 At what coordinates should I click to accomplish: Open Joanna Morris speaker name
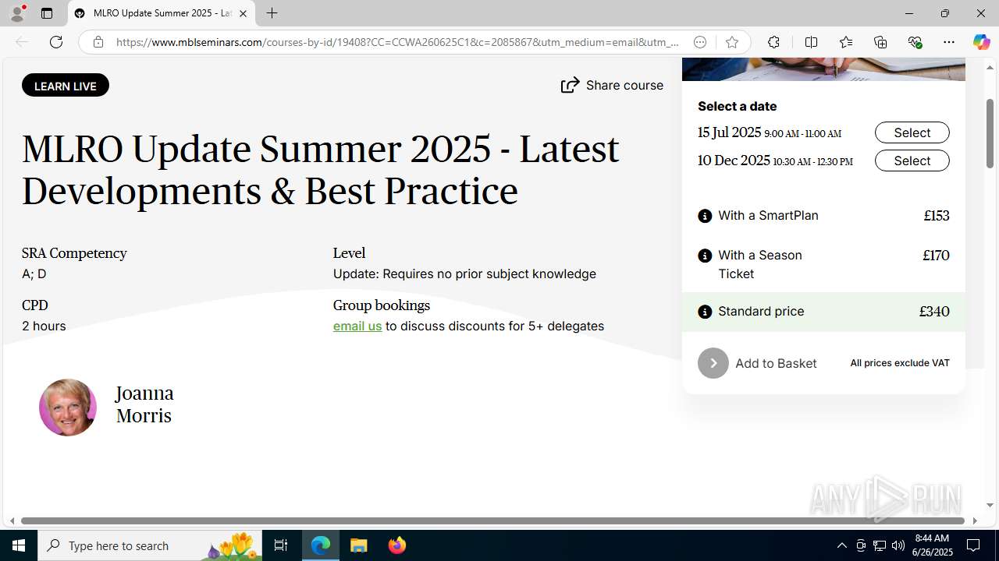coord(144,404)
